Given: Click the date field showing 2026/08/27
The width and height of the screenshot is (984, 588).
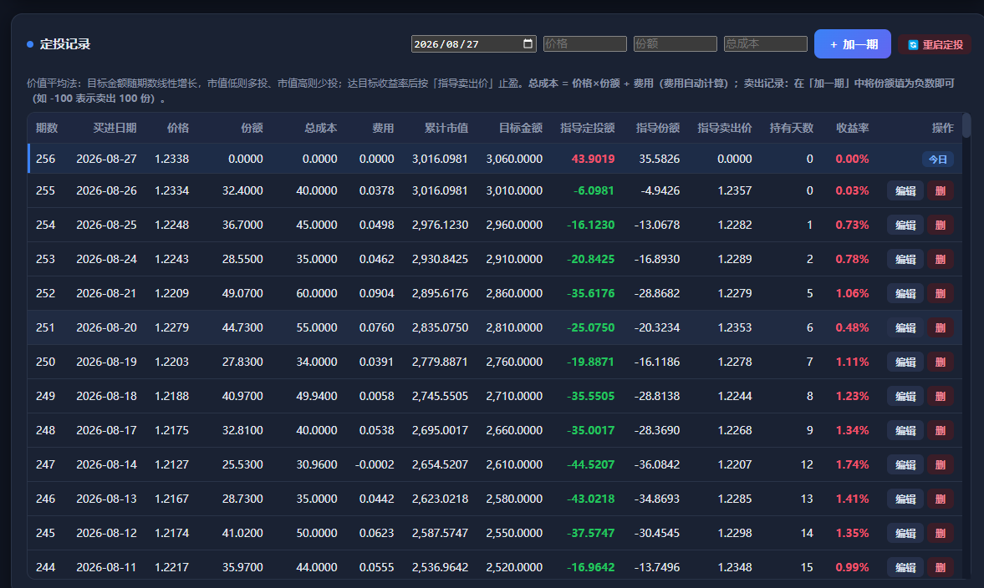Looking at the screenshot, I should (474, 44).
